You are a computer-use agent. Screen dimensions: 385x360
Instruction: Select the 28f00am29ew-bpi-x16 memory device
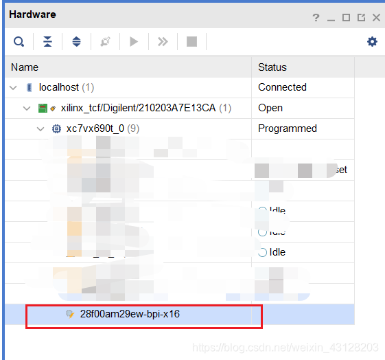(x=130, y=314)
